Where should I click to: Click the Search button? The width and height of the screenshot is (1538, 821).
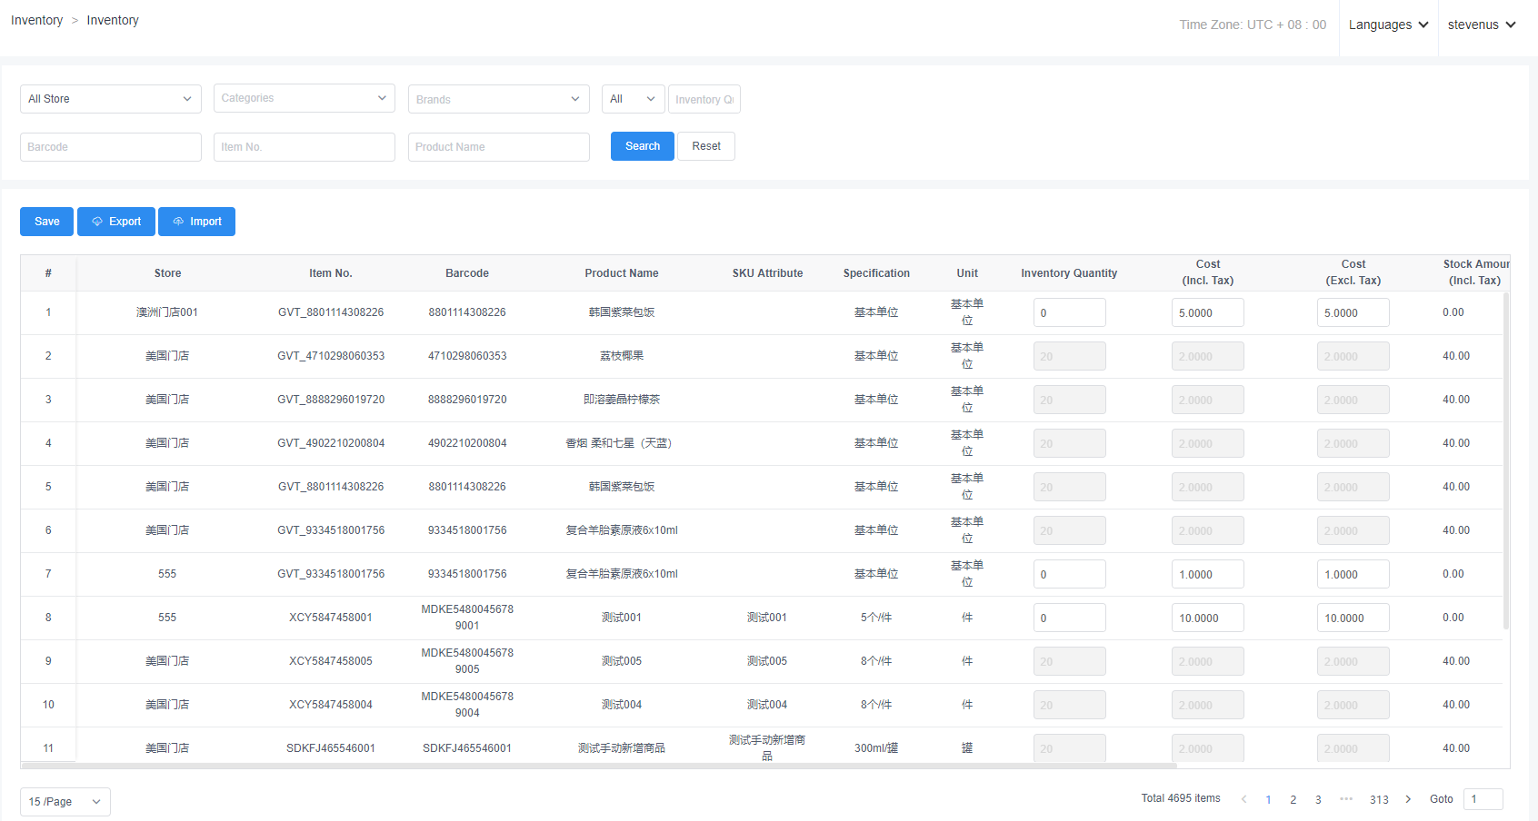tap(643, 146)
